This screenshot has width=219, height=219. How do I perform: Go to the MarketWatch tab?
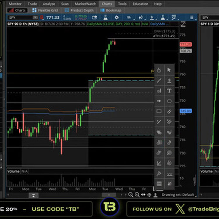[86, 4]
